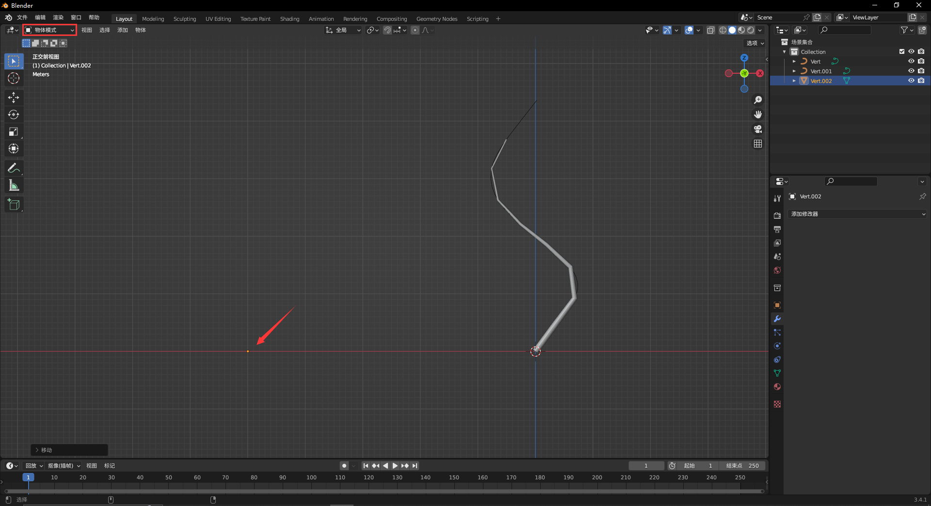Click the pan view hand icon
Image resolution: width=931 pixels, height=506 pixels.
pyautogui.click(x=758, y=114)
